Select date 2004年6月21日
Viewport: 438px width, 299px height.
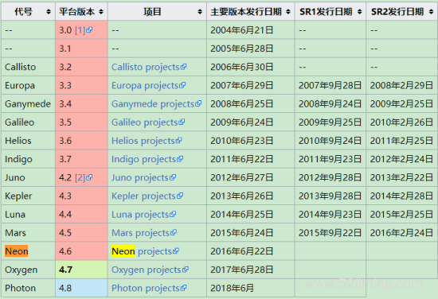(x=241, y=30)
